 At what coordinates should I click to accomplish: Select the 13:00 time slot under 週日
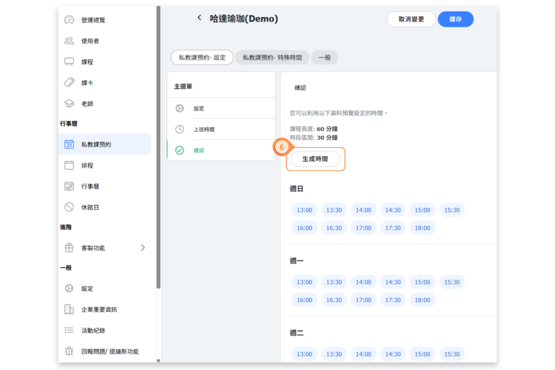tap(304, 210)
